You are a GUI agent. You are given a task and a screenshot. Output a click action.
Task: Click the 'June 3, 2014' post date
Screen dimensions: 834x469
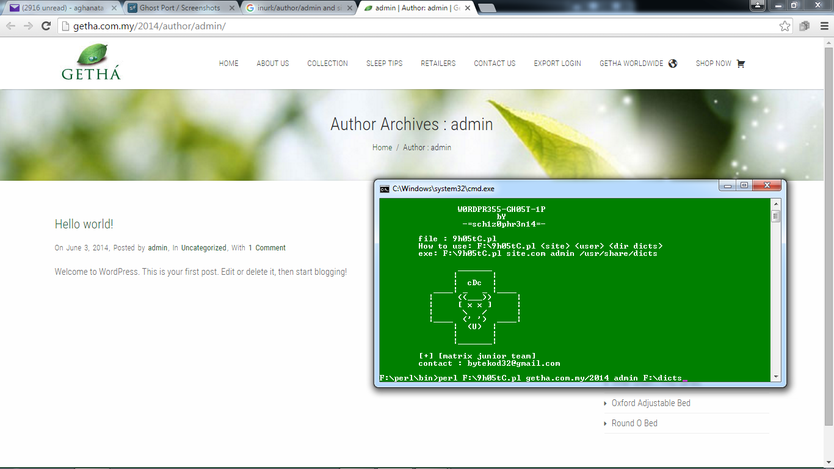(x=87, y=248)
